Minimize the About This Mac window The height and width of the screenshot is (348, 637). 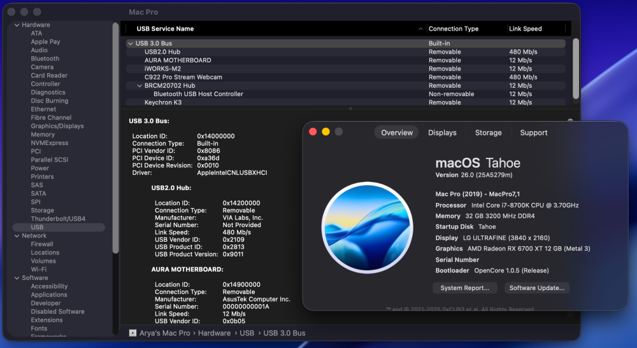pyautogui.click(x=326, y=132)
